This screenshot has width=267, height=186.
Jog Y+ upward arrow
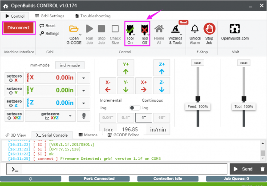[x=125, y=68]
